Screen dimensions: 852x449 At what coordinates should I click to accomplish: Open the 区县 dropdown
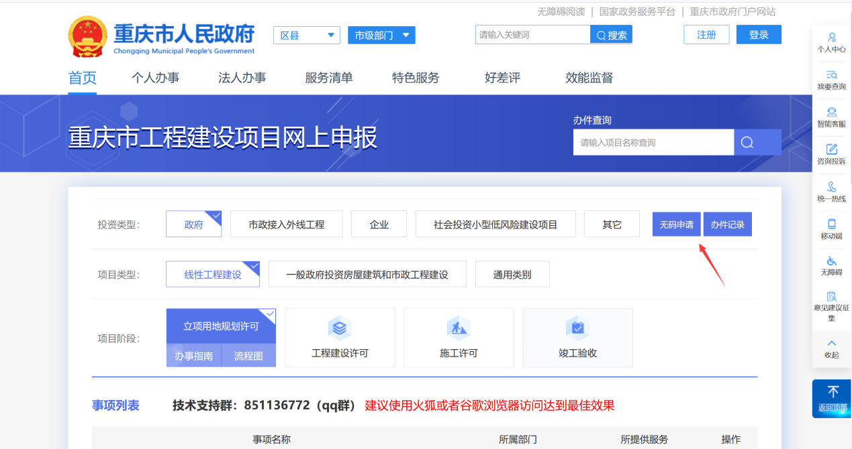307,36
